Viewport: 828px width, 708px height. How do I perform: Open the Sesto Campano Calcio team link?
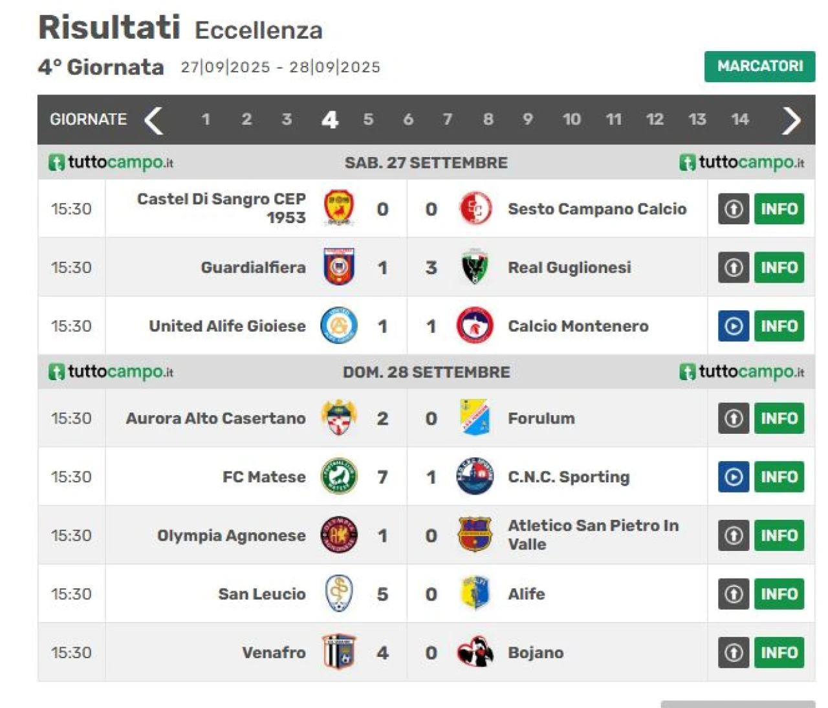coord(596,209)
